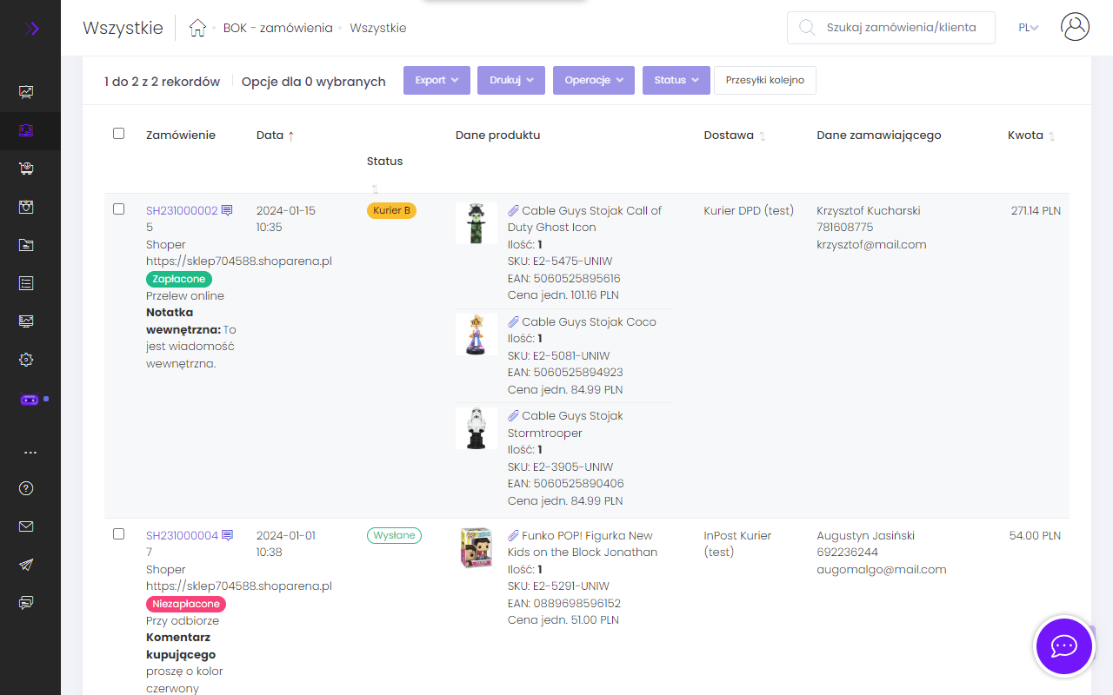Image resolution: width=1113 pixels, height=695 pixels.
Task: Expand the Export dropdown
Action: pos(437,80)
